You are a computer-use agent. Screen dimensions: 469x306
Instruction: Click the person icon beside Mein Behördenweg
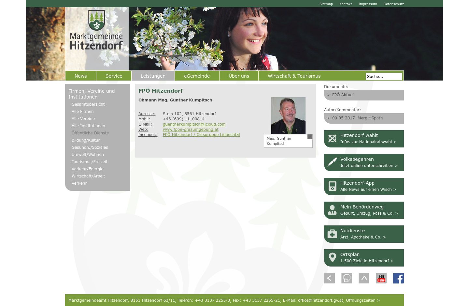[332, 210]
